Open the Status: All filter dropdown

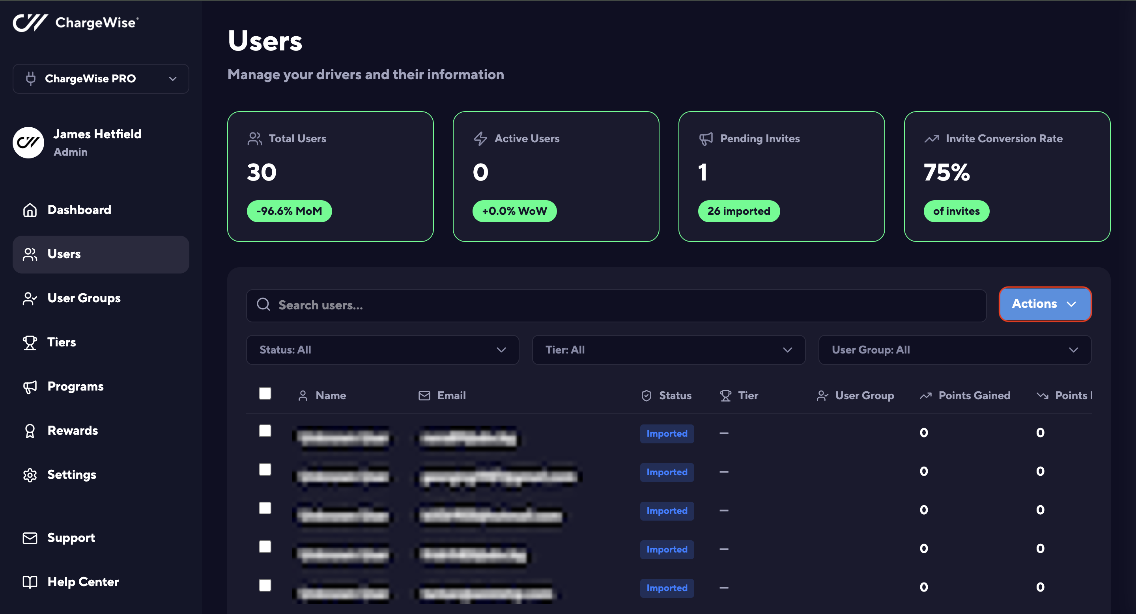pos(382,350)
